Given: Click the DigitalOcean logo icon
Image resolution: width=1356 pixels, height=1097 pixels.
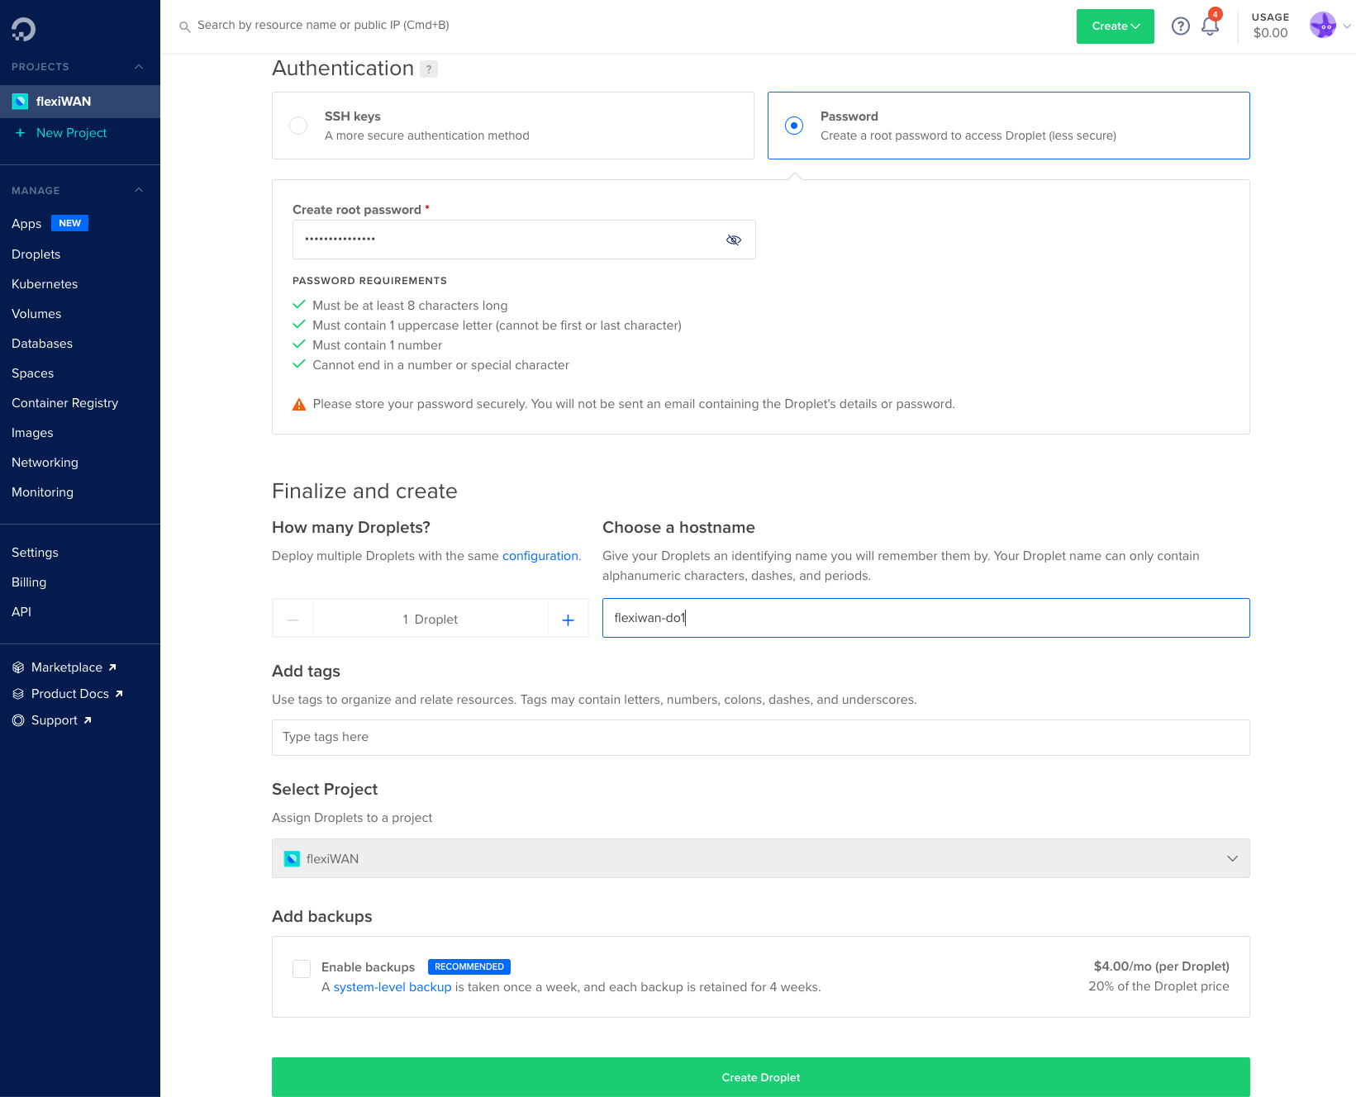Looking at the screenshot, I should click(23, 30).
